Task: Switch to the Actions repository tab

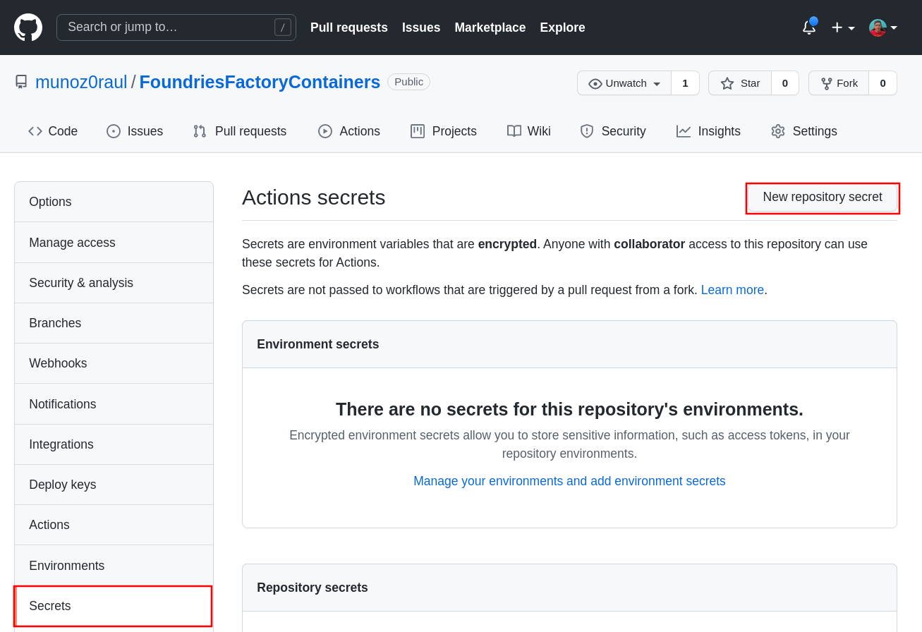Action: pos(349,131)
